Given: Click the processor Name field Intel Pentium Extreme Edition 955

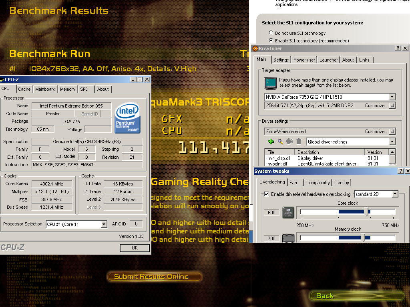Looking at the screenshot, I should 71,106.
